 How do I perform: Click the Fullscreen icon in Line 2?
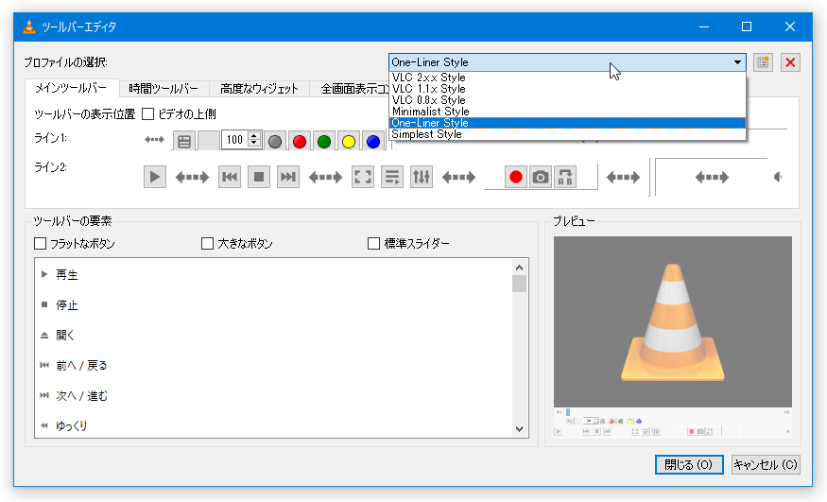click(x=363, y=177)
